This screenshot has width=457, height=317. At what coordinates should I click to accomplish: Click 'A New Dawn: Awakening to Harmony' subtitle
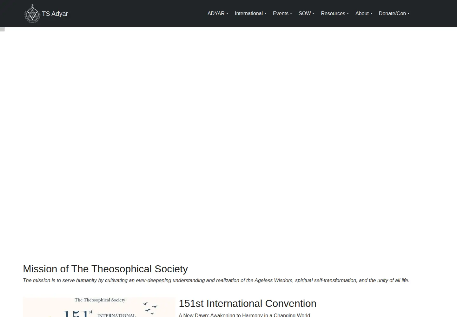coord(244,315)
